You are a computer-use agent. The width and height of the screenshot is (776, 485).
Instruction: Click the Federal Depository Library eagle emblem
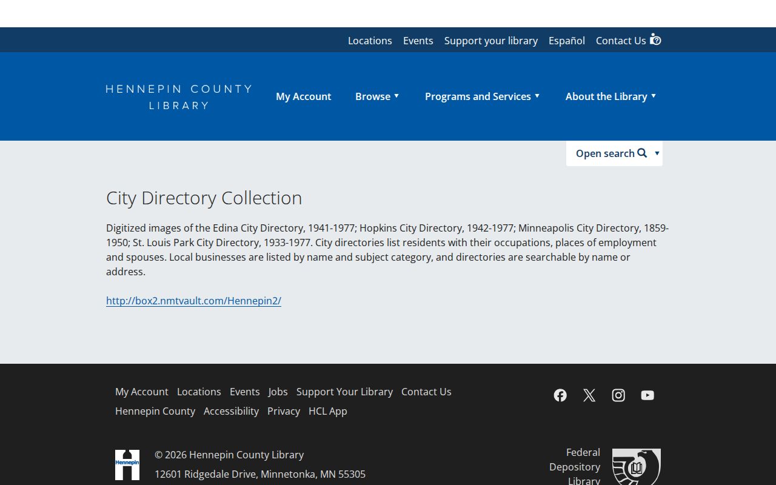(637, 467)
